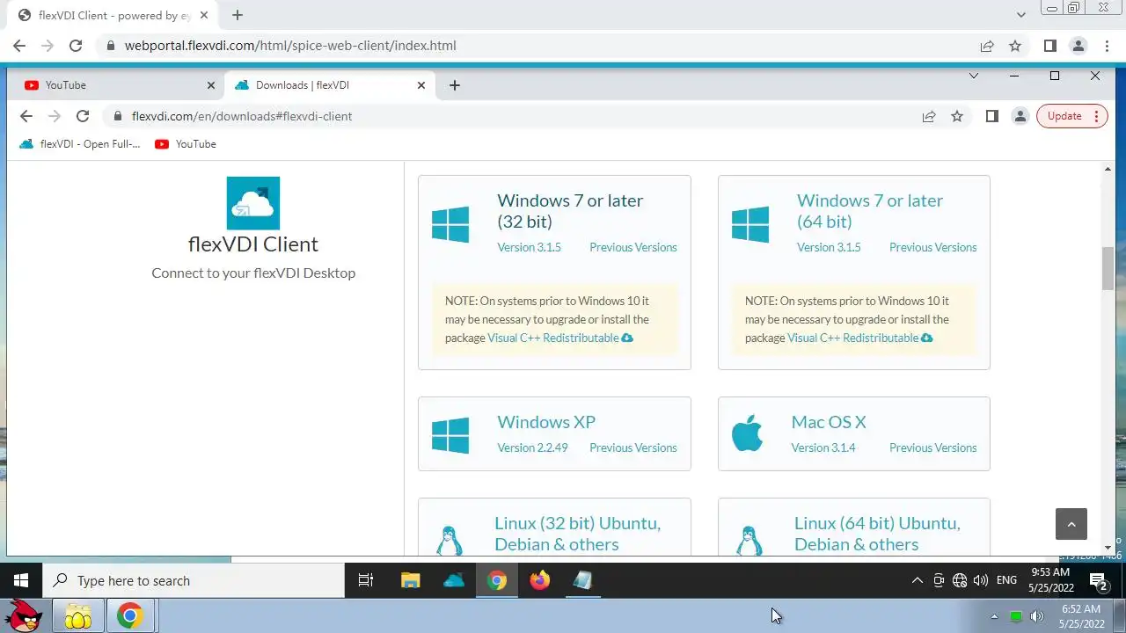The image size is (1126, 633).
Task: Open the Chrome icon in the inner taskbar
Action: [497, 580]
